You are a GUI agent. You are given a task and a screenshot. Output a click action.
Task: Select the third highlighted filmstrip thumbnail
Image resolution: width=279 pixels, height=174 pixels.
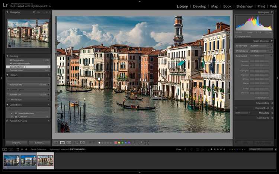coord(45,161)
